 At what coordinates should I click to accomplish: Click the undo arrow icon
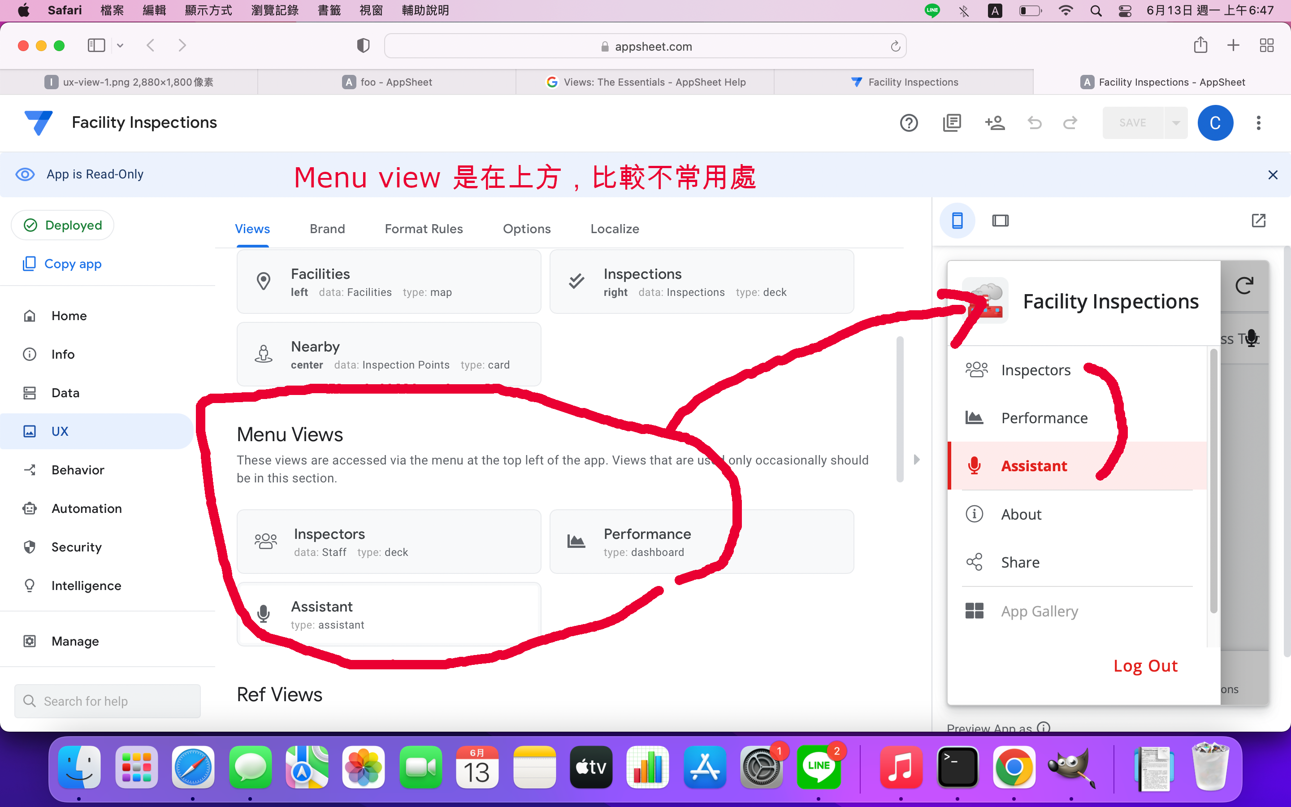1034,123
